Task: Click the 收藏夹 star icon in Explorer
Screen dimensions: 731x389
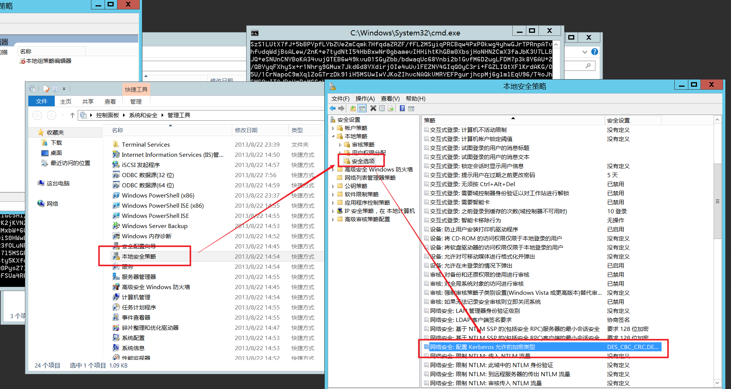Action: [x=41, y=132]
